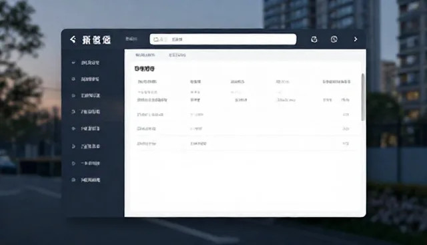This screenshot has height=245, width=427.
Task: Click the icon of the second sidebar item
Action: 73,79
